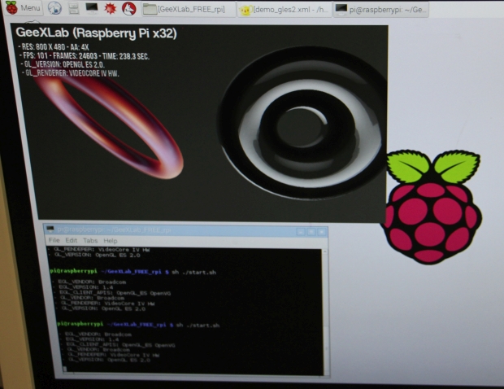This screenshot has height=389, width=504.
Task: Click the red glowing torus in GeeXLab
Action: point(109,125)
